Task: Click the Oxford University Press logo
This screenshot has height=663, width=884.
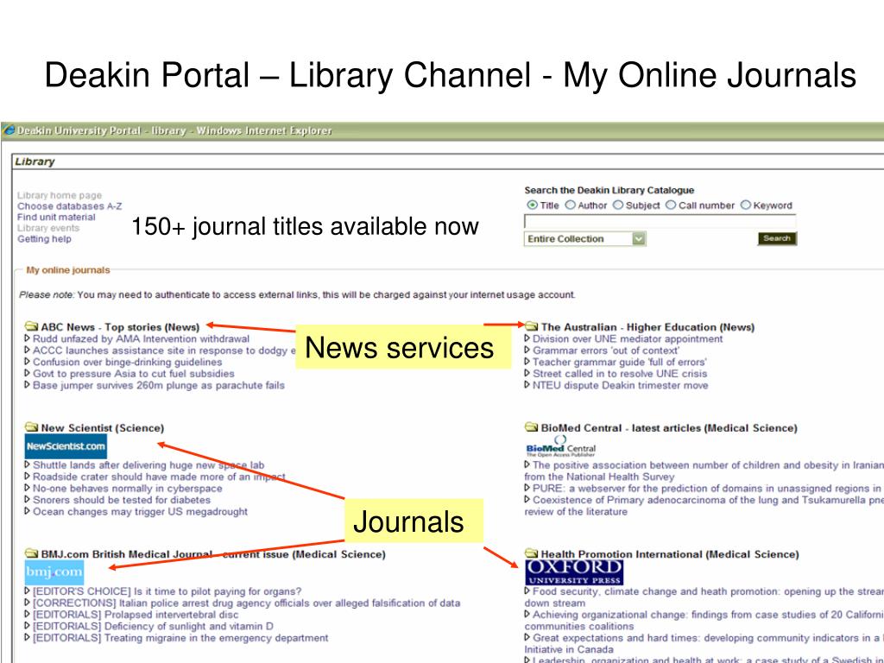Action: point(574,572)
